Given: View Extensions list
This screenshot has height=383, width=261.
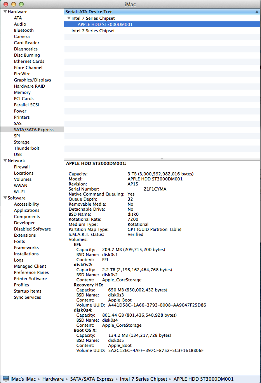Looking at the screenshot, I should point(25,235).
